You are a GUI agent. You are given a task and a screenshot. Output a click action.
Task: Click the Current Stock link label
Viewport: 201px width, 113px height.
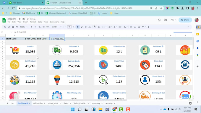(74, 61)
